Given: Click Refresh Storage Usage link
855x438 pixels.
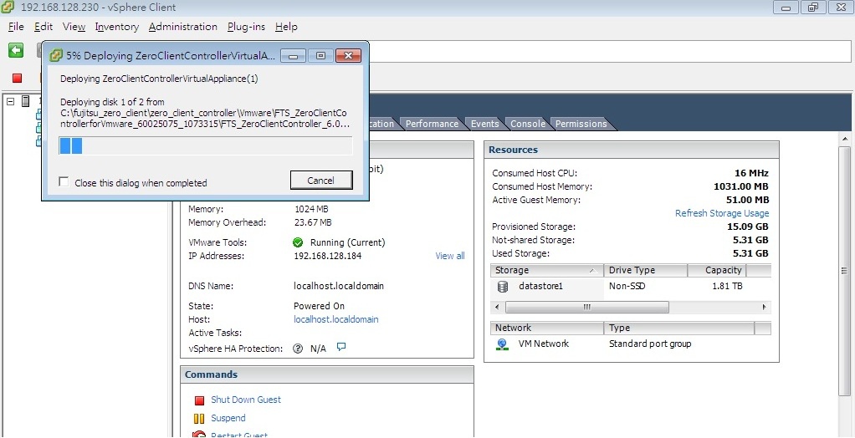Looking at the screenshot, I should [x=722, y=213].
